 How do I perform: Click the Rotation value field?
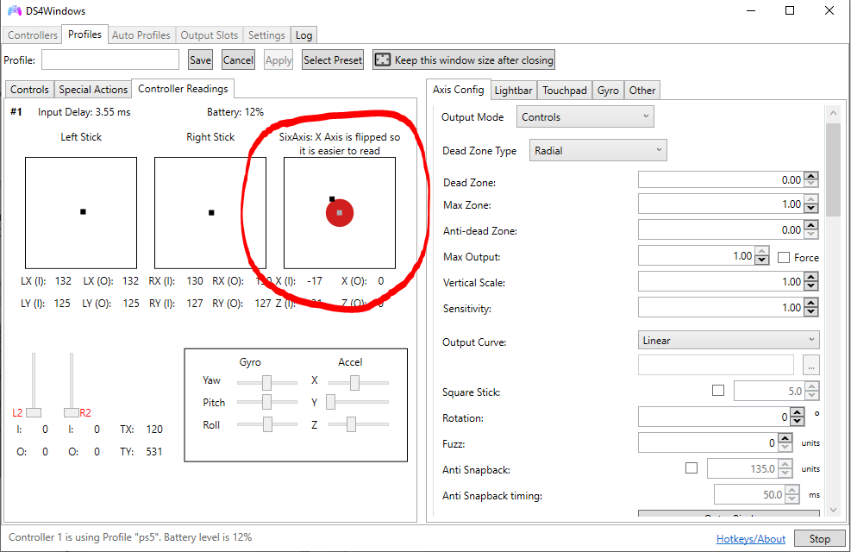714,417
